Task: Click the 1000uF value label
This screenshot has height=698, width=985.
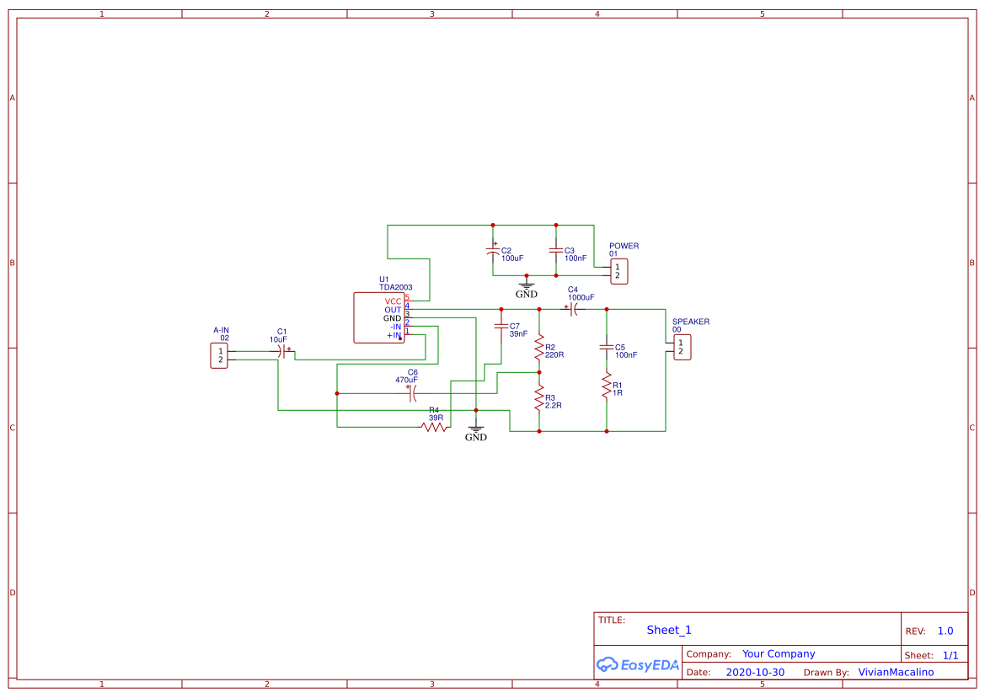Action: [581, 297]
